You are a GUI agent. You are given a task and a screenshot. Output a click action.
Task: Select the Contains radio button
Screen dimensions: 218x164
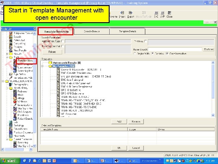pos(153,53)
